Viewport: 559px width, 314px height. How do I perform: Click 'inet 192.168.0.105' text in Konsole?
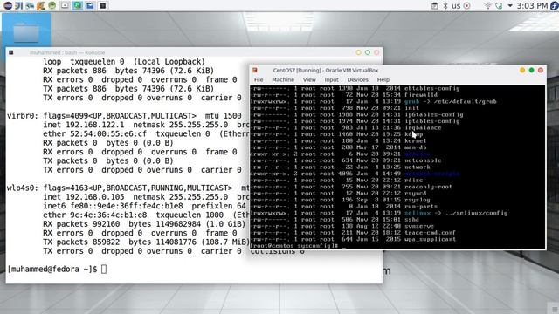[84, 197]
